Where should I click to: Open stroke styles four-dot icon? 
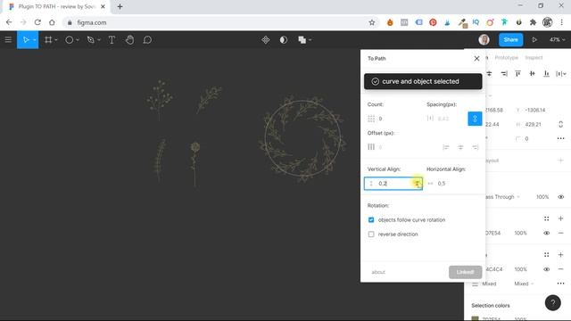coord(547,255)
